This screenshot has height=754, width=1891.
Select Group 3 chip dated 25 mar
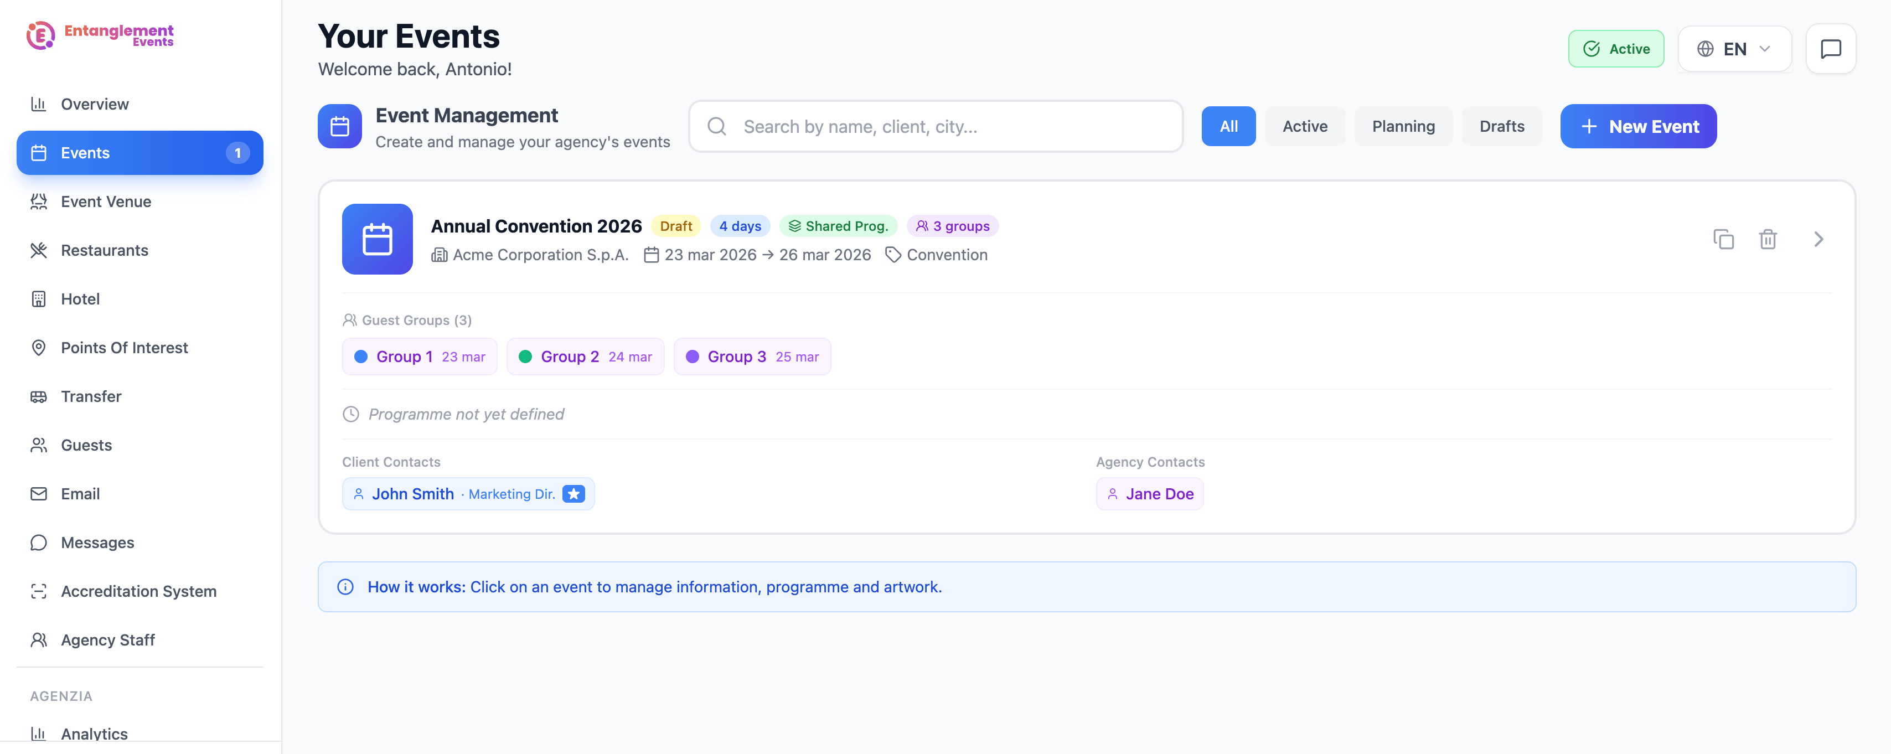tap(752, 357)
